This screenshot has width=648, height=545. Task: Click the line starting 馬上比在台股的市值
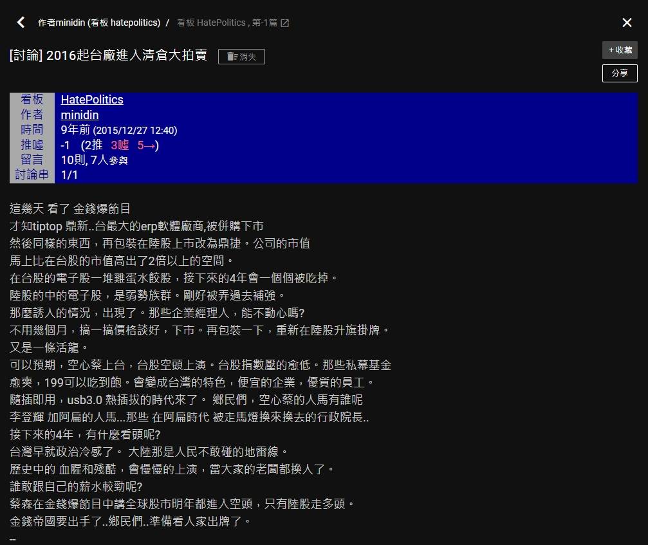[x=122, y=261]
